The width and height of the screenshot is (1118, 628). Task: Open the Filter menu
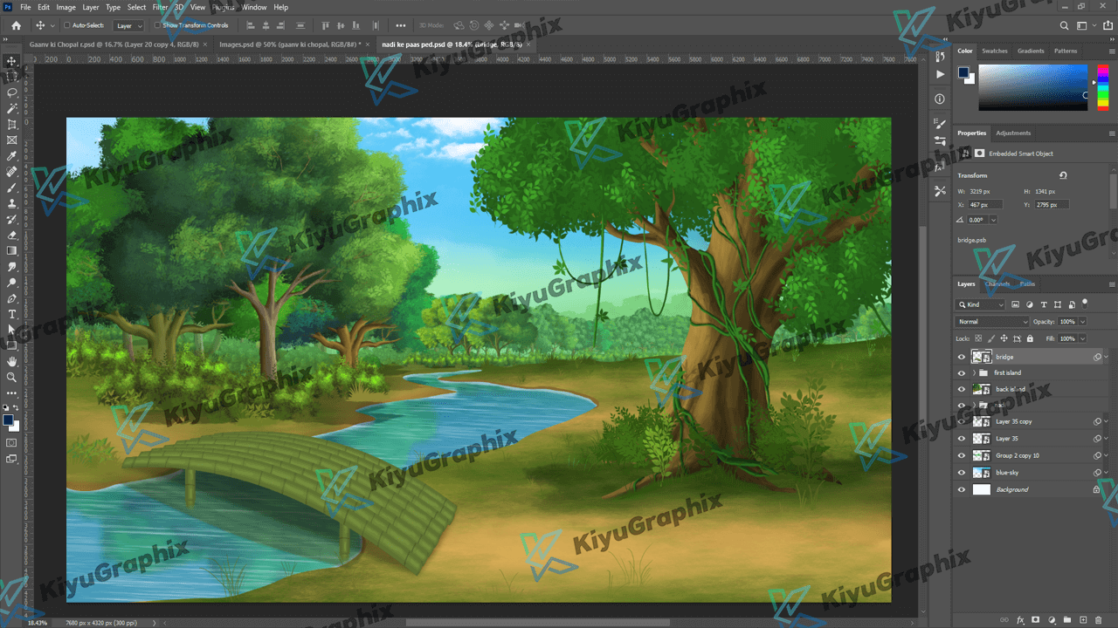tap(160, 7)
